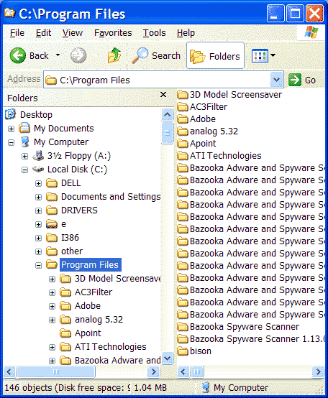Expand the DRIVERS folder node

tap(38, 210)
